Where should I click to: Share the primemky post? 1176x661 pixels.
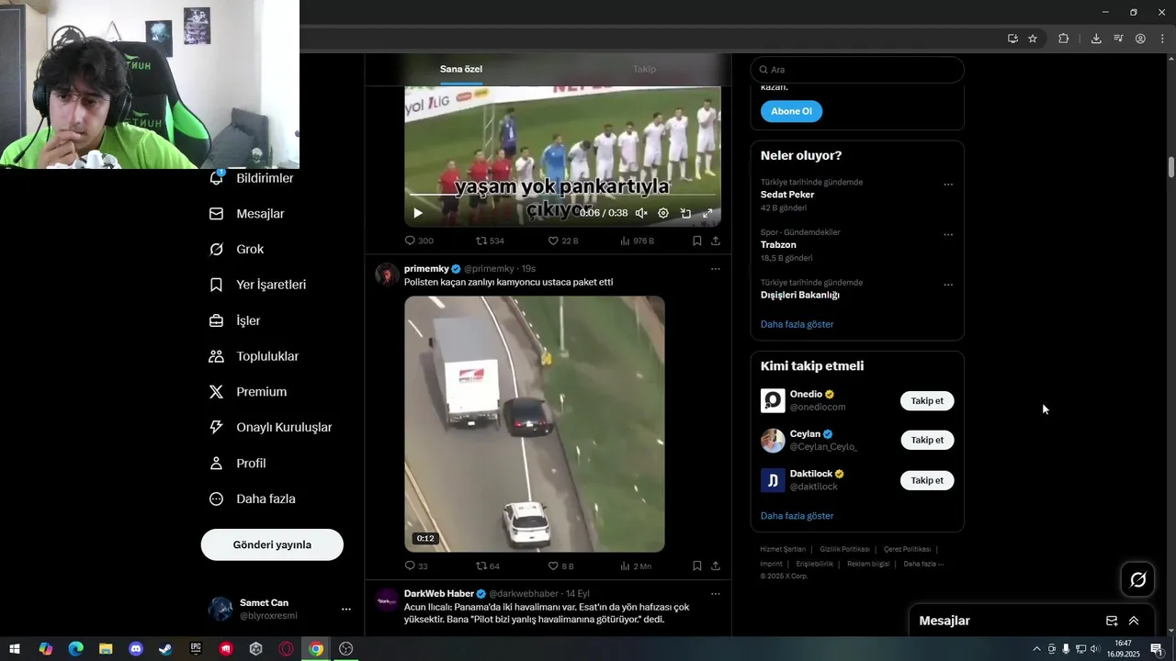pyautogui.click(x=716, y=566)
